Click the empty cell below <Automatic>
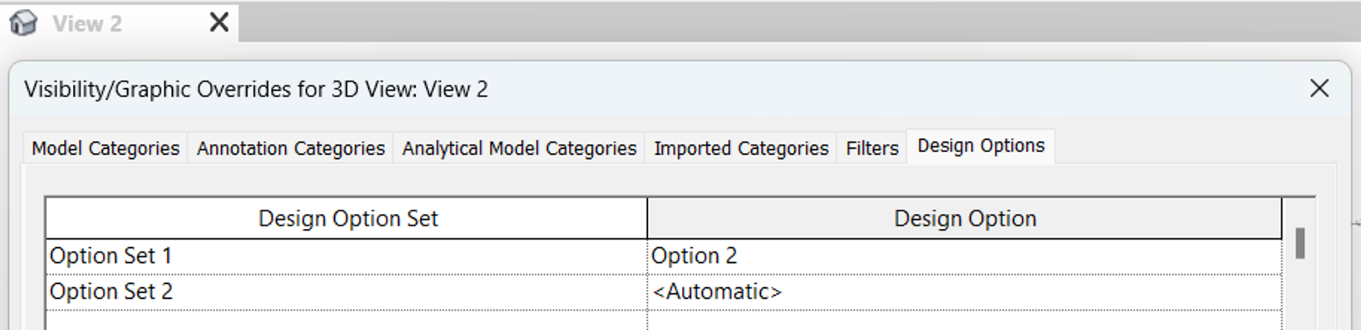The image size is (1361, 330). pyautogui.click(x=964, y=320)
